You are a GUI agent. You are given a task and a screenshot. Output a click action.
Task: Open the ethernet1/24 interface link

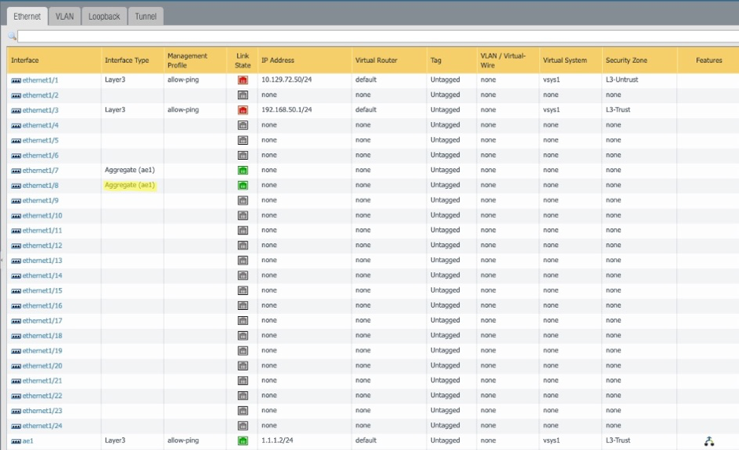(x=42, y=426)
